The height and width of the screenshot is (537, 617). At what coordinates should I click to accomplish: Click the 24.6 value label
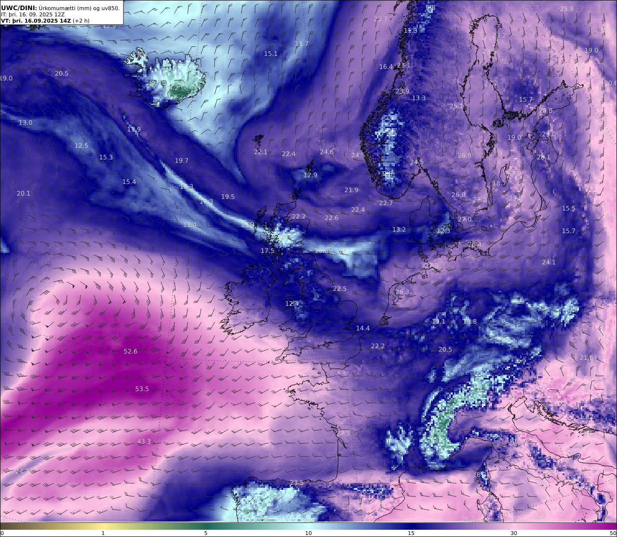tap(327, 152)
